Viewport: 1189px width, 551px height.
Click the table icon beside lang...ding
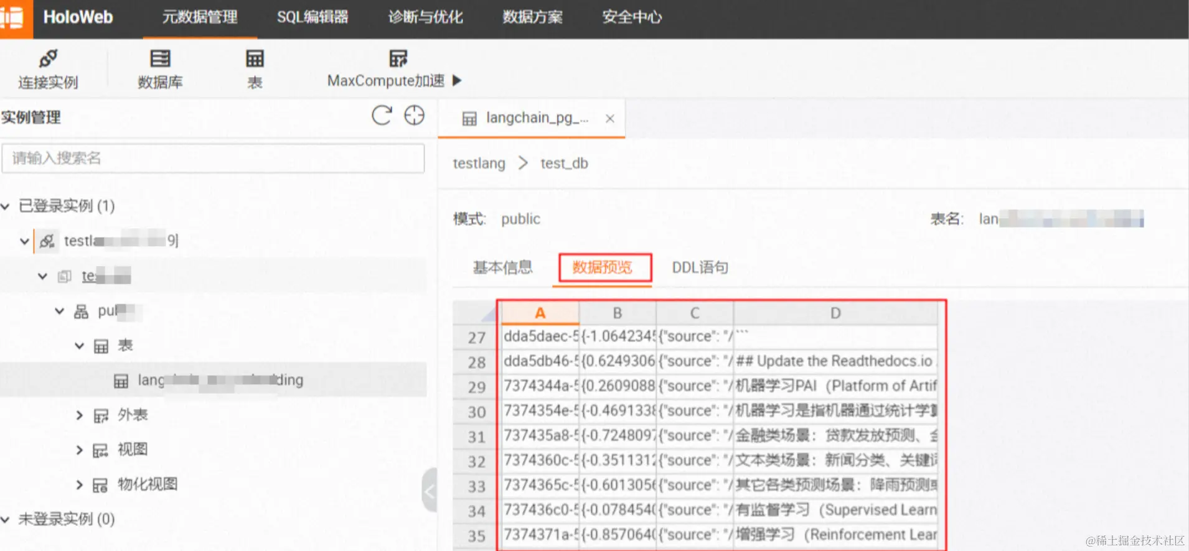pos(121,381)
